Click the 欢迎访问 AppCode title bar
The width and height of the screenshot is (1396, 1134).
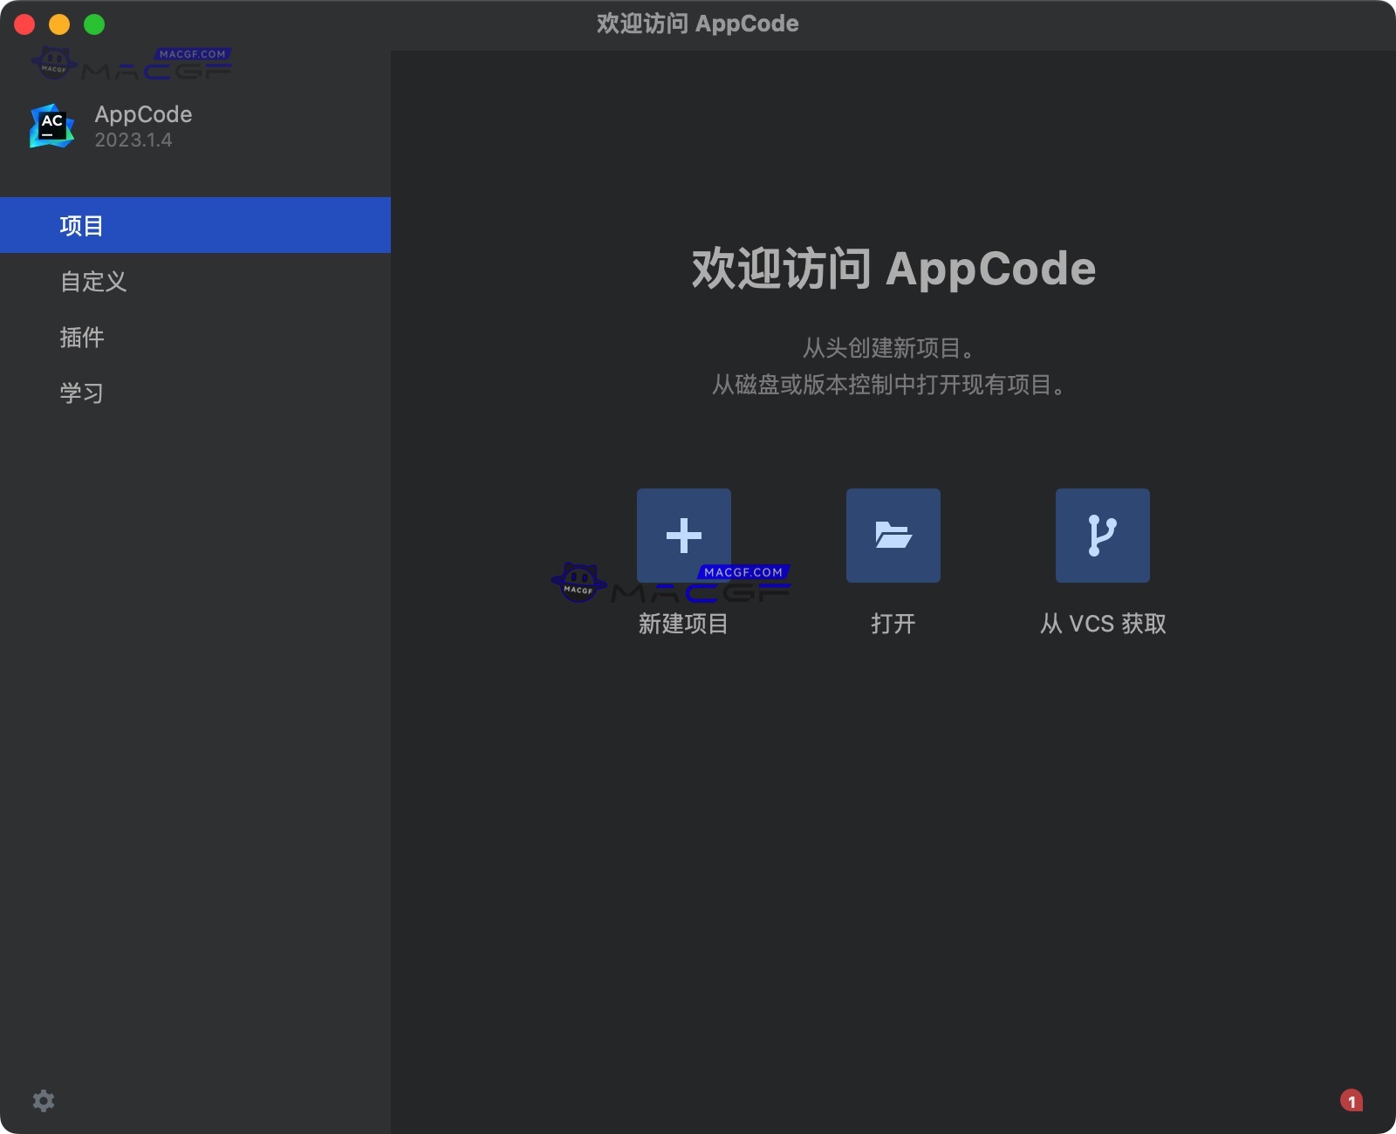tap(698, 24)
